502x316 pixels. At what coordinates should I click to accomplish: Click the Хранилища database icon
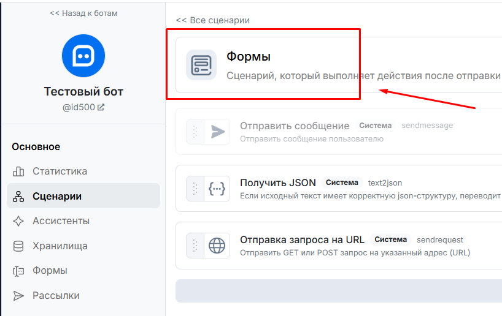coord(18,246)
